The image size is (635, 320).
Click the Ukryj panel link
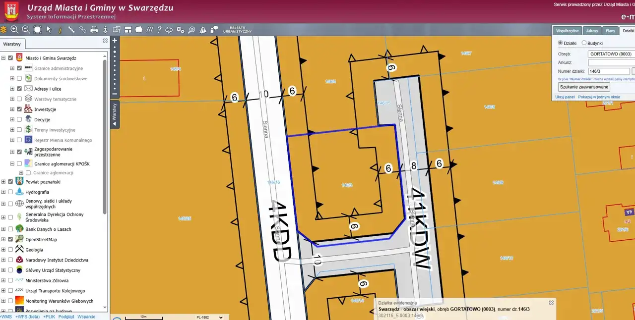point(565,97)
